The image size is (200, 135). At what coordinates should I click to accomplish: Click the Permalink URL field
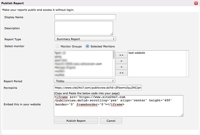click(97, 88)
